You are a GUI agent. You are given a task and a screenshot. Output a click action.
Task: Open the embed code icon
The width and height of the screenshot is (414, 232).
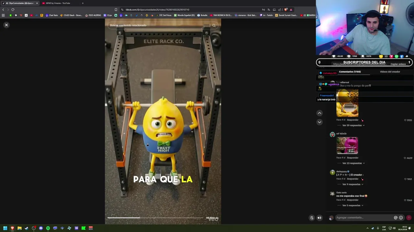click(386, 56)
